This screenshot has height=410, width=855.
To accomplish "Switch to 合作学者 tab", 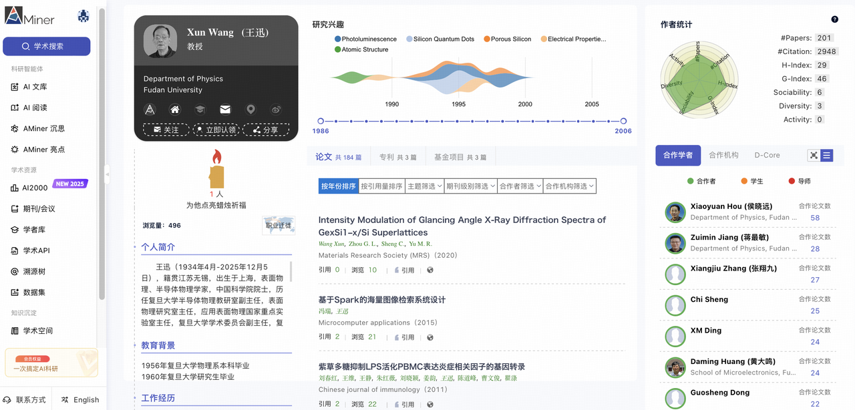I will tap(678, 155).
